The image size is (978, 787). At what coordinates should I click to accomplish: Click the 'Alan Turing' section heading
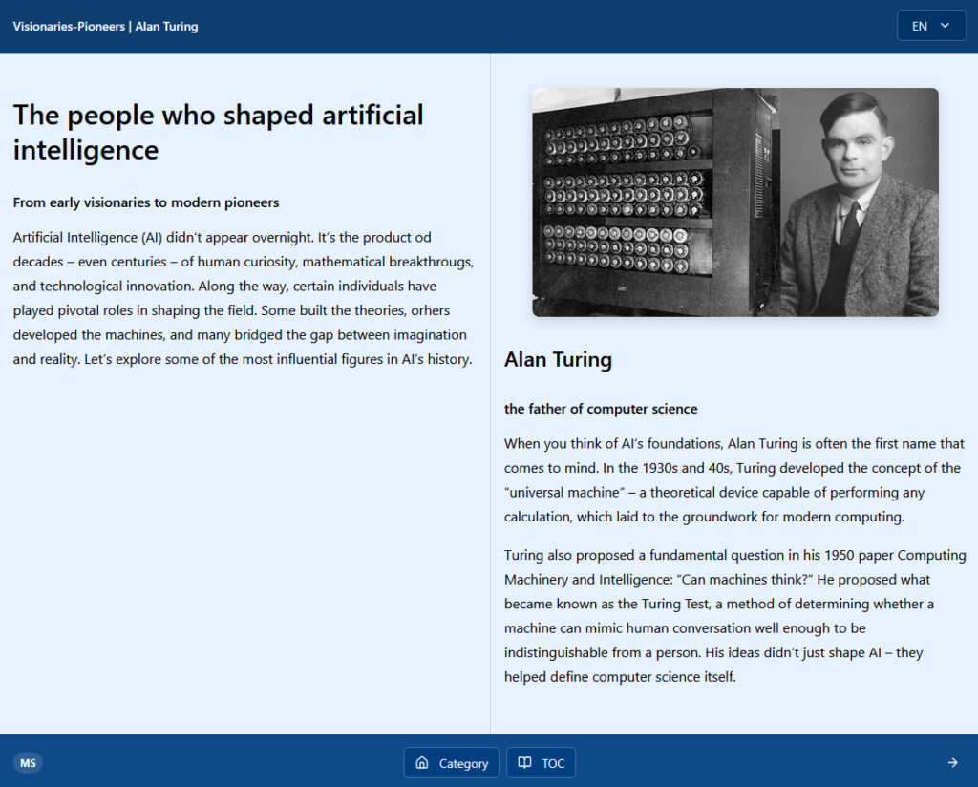[x=558, y=359]
